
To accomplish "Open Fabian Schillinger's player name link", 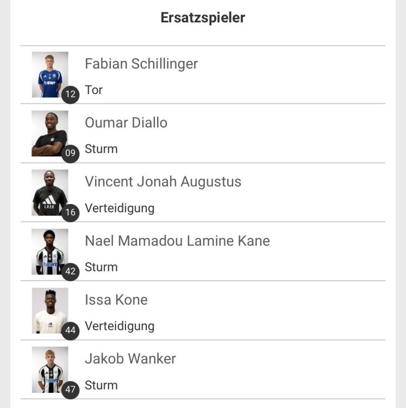I will click(x=141, y=64).
